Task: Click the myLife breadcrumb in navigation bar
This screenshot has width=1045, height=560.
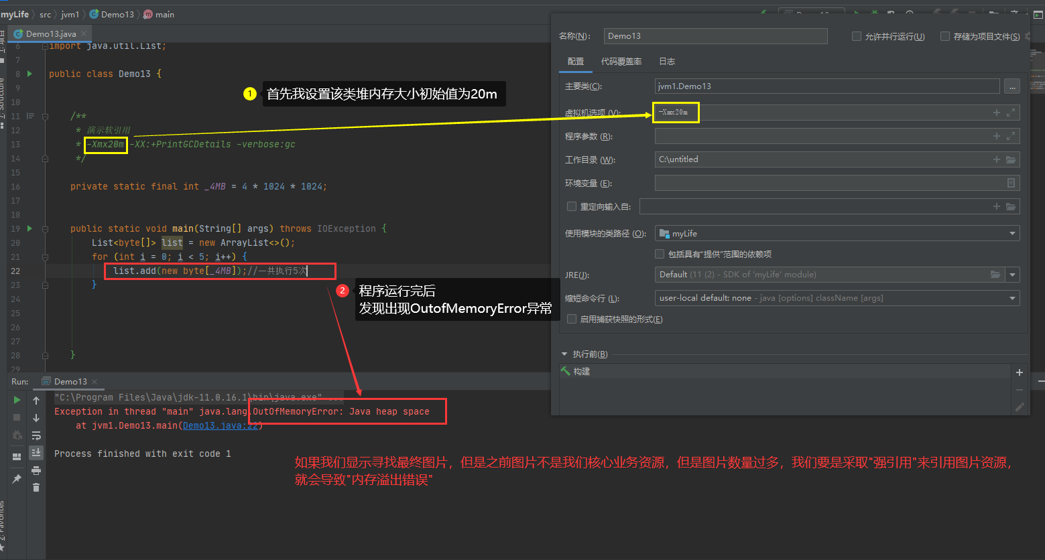Action: point(15,14)
